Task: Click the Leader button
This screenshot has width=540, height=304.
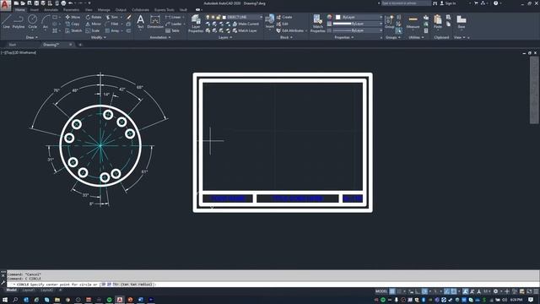Action: [174, 24]
